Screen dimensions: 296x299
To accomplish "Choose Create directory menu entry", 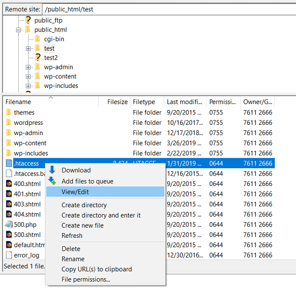I will pos(105,205).
